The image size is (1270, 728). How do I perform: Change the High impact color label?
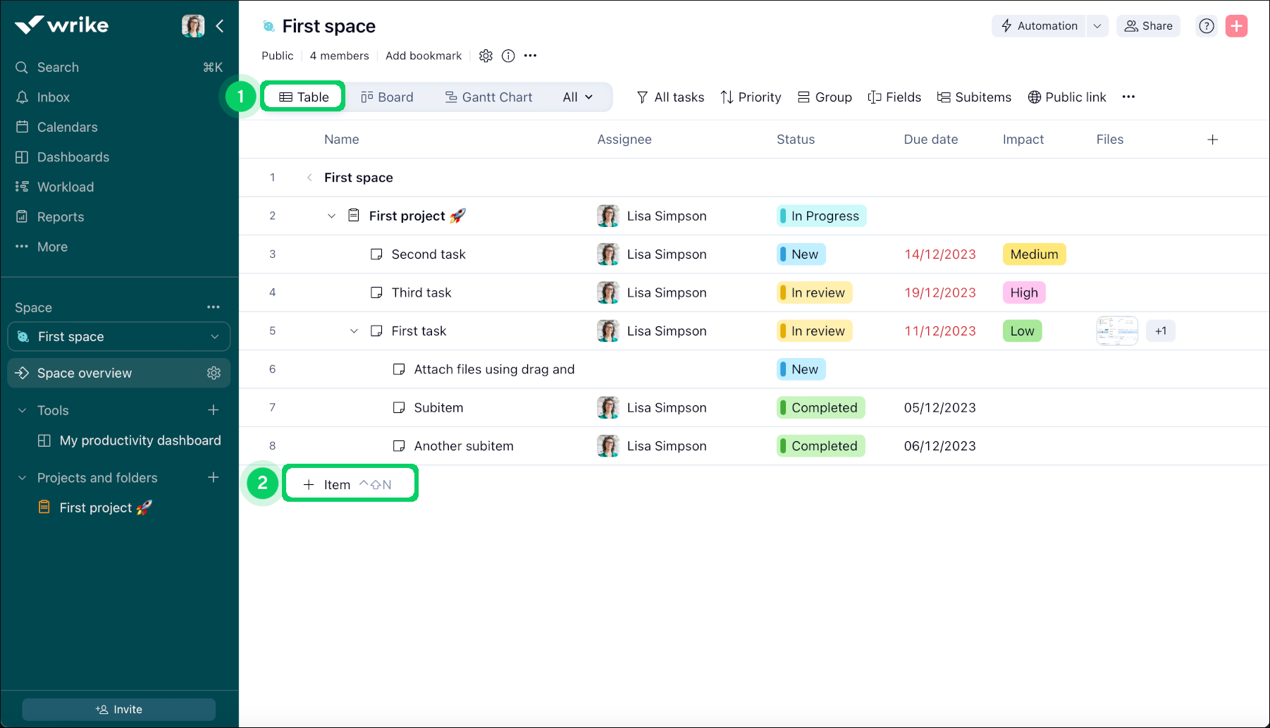coord(1023,292)
